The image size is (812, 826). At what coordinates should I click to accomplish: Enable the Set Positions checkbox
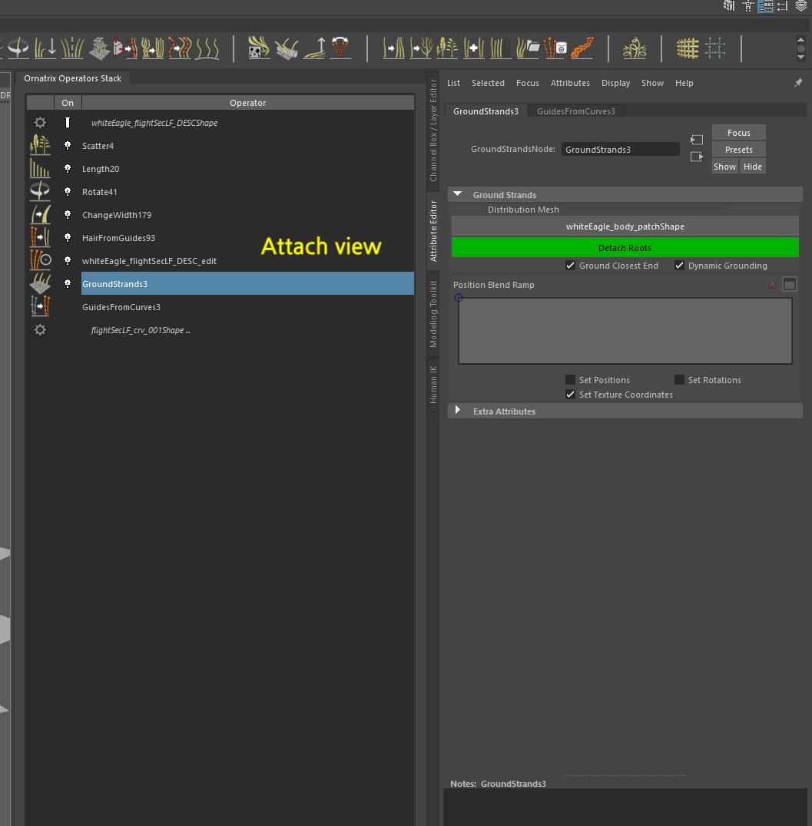point(570,380)
